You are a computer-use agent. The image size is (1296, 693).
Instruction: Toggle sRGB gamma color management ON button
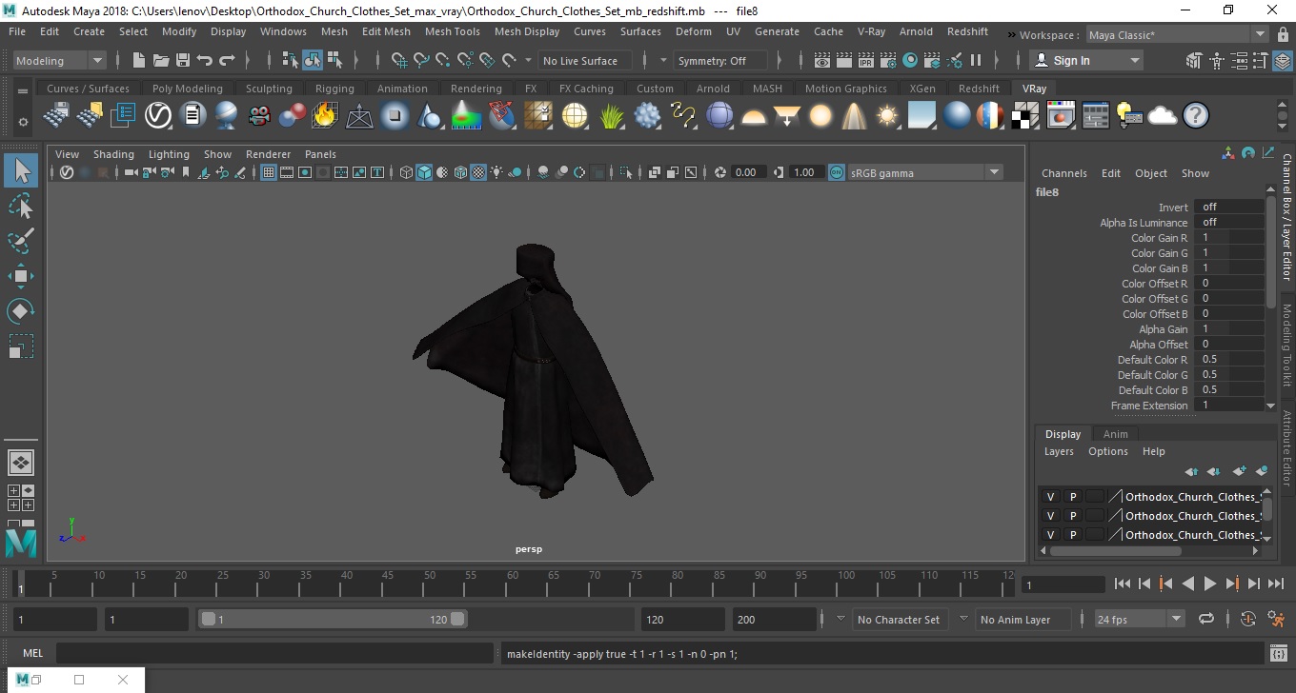click(836, 172)
